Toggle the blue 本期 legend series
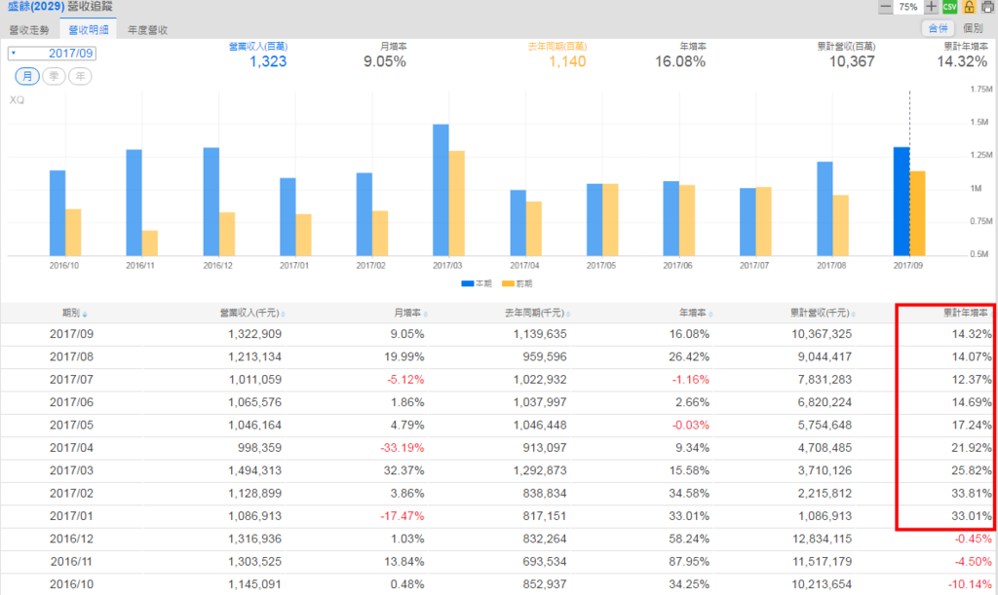 pyautogui.click(x=476, y=283)
